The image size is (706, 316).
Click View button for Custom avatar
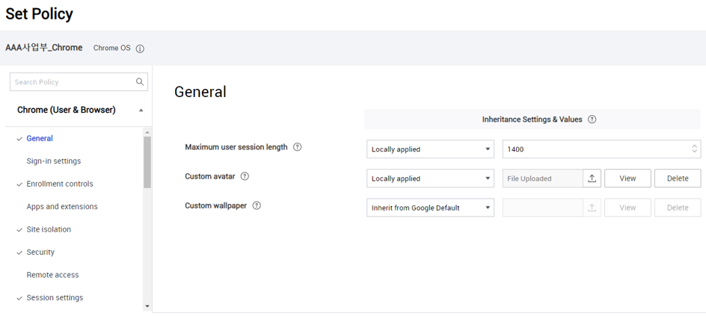(627, 179)
